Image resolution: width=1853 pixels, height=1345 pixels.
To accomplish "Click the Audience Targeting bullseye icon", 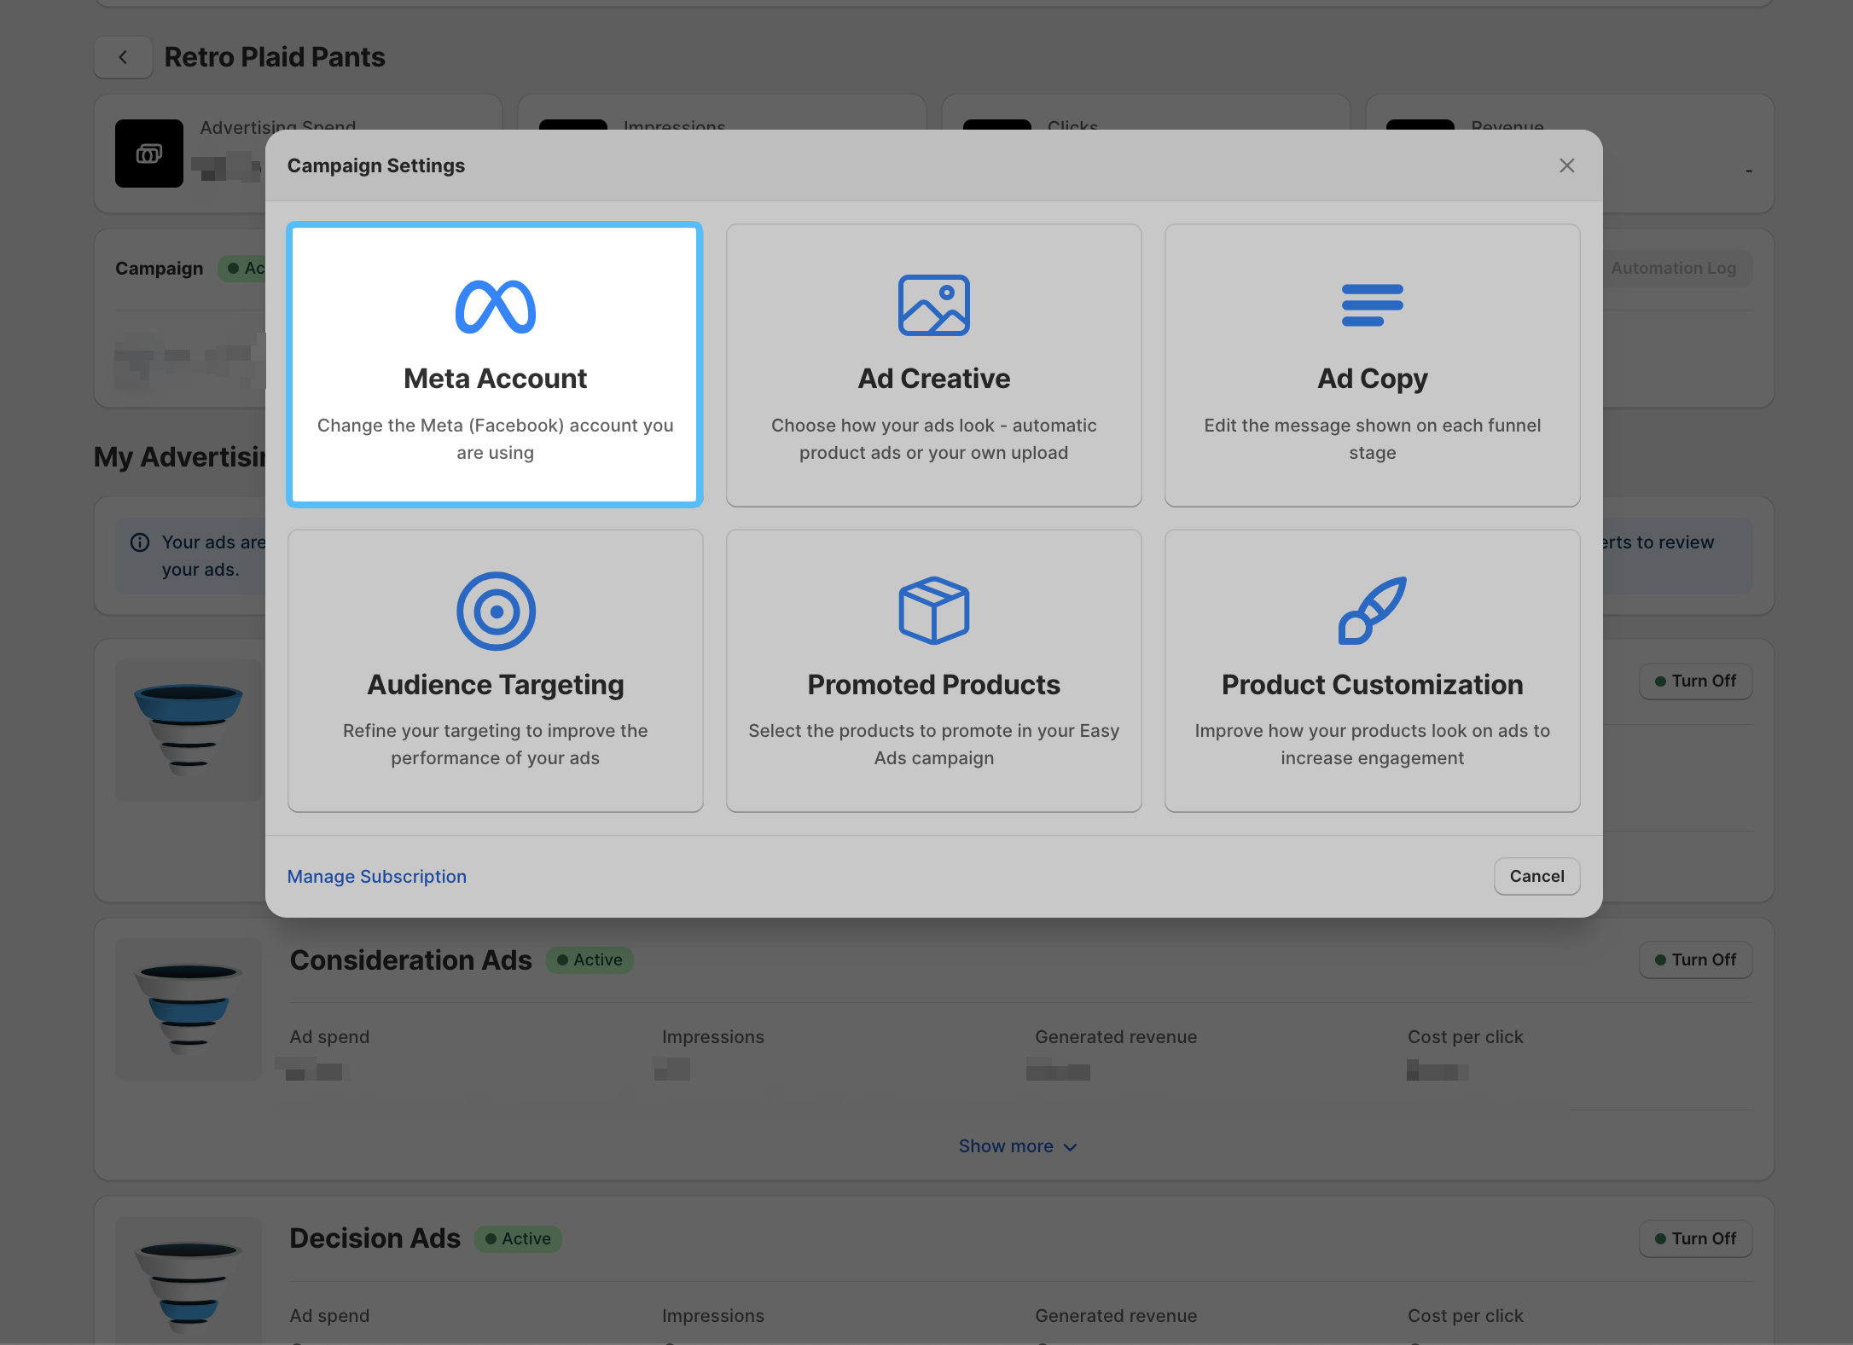I will 496,611.
